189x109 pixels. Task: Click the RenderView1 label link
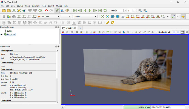(x=164, y=32)
